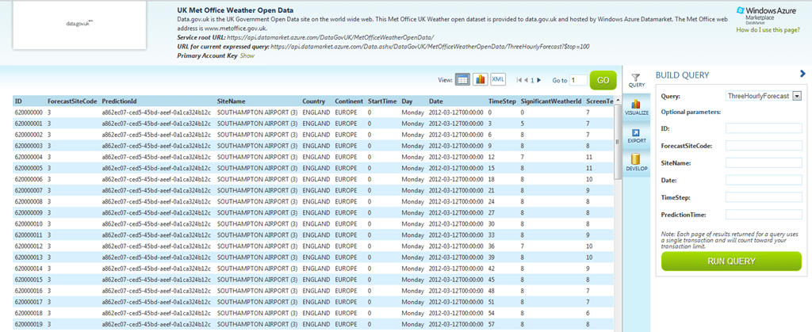Open the Develop tab in sidebar
Viewport: 812px width, 332px height.
click(636, 163)
